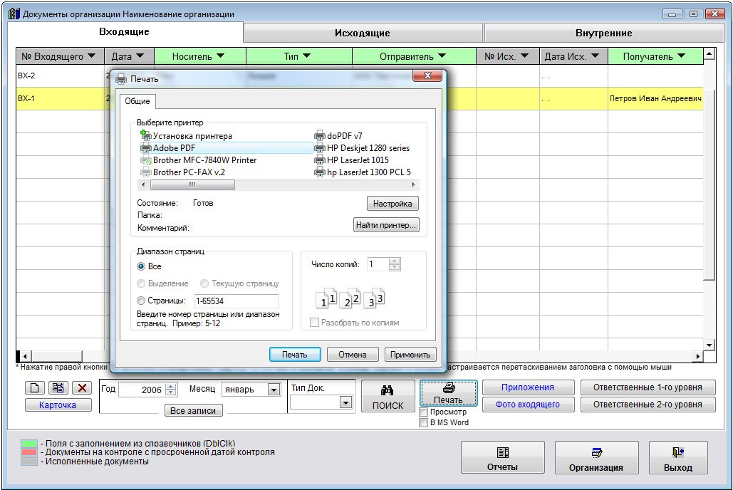Click the Организация button icon

coord(596,452)
